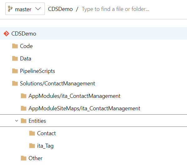Open the Other folder
The height and width of the screenshot is (167, 187).
36,158
